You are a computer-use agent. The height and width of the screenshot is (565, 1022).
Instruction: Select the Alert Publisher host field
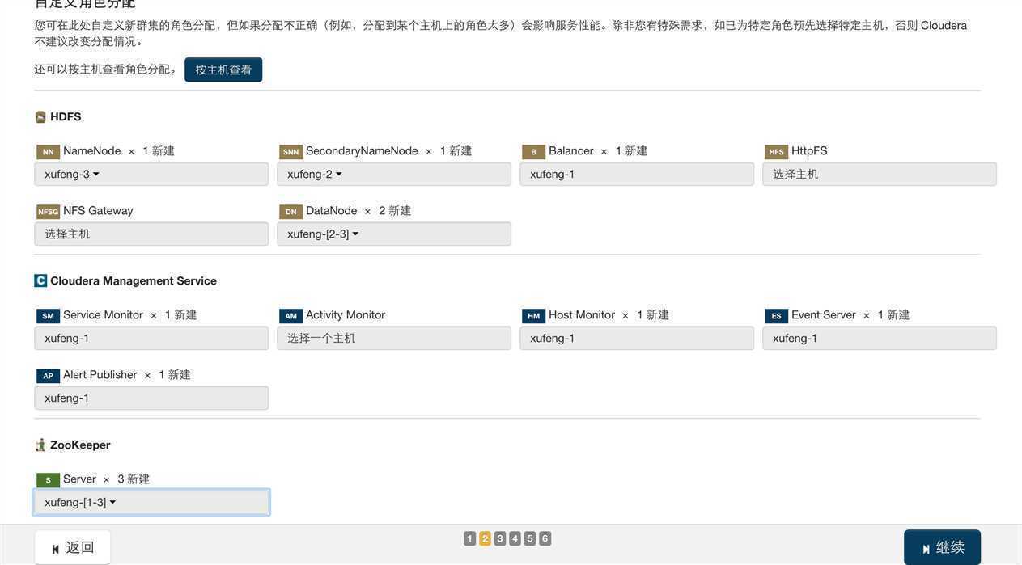coord(151,398)
